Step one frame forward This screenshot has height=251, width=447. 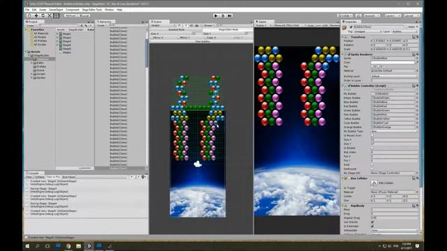coord(230,15)
